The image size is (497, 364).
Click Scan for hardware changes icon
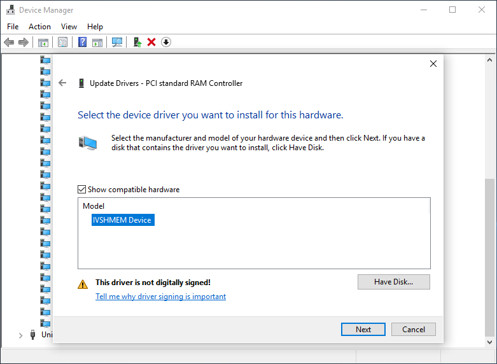point(117,42)
